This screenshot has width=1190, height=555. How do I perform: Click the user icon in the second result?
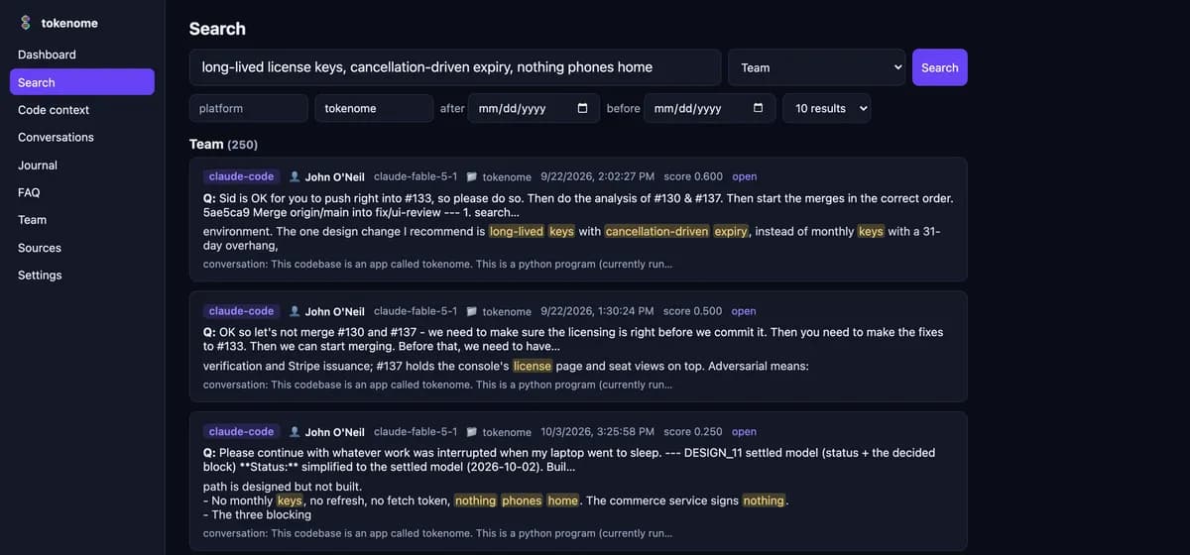coord(295,311)
